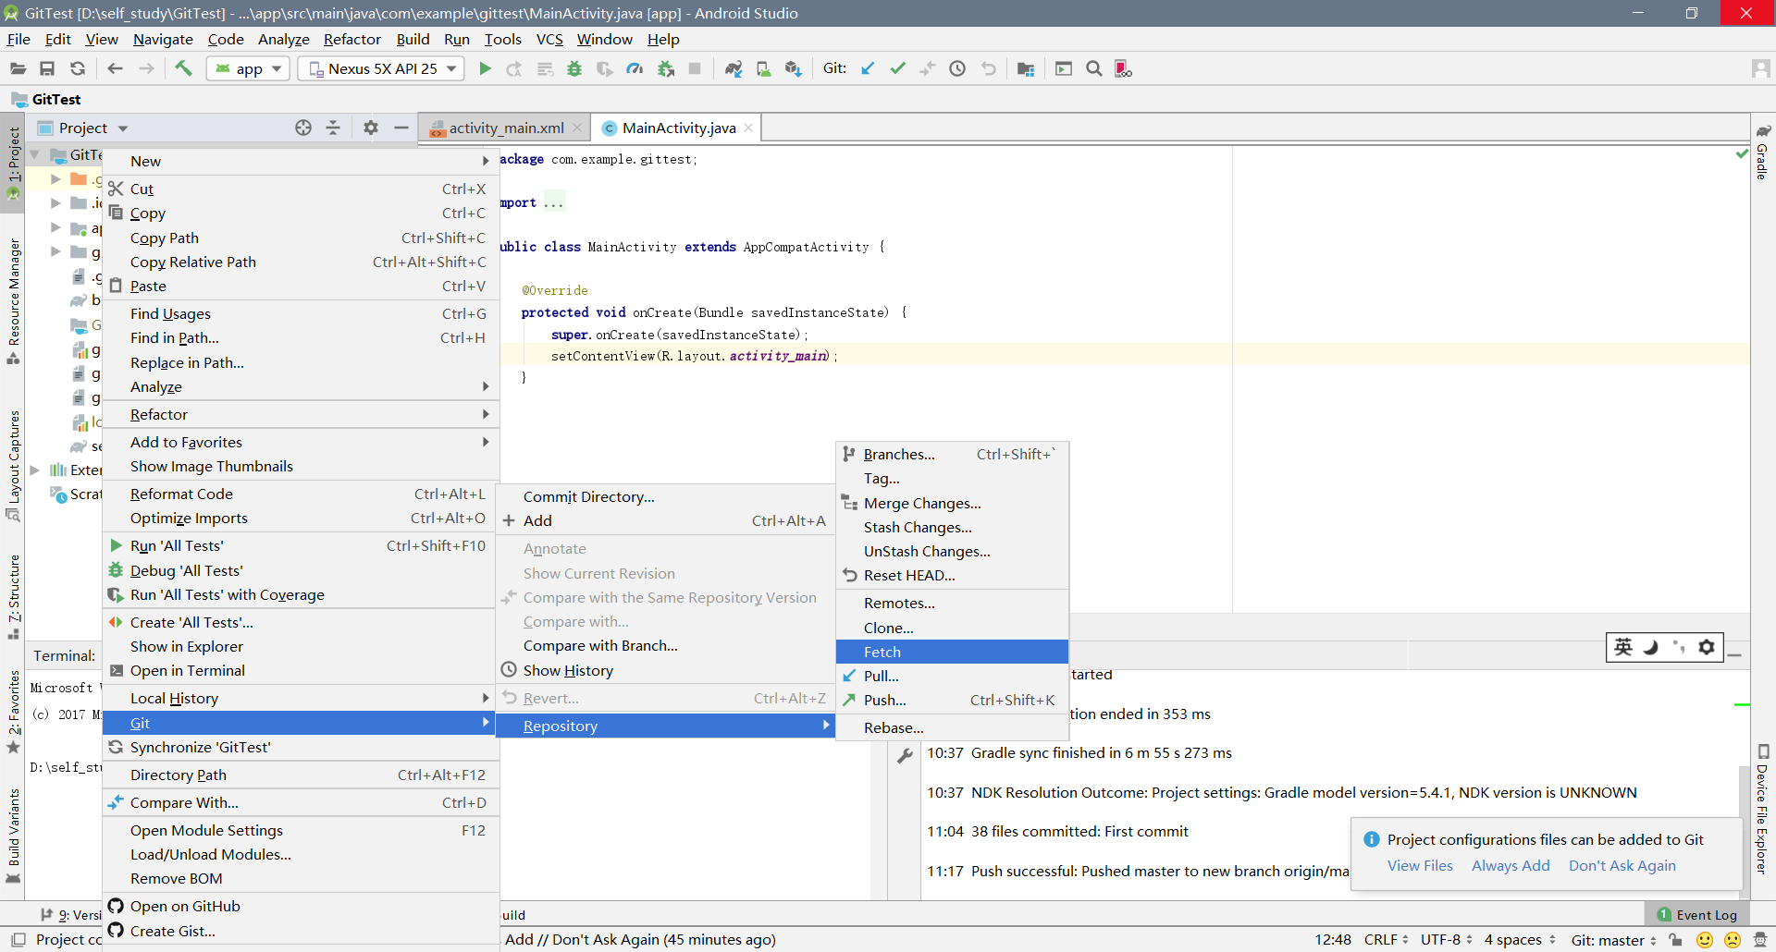Image resolution: width=1776 pixels, height=952 pixels.
Task: Sync project with Gradle files icon
Action: pos(734,68)
